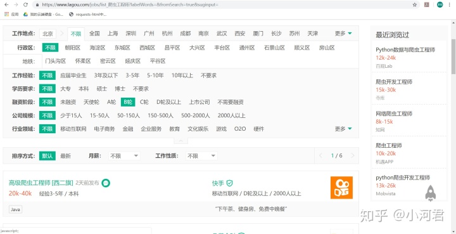Click the page vertical scrollbar thumb
Viewport: 456px width, 234px height.
pos(453,56)
